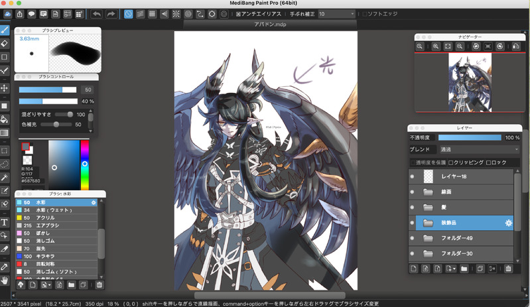Select the エアブラシ brush
Viewport: 530px width, 307px height.
pos(56,225)
